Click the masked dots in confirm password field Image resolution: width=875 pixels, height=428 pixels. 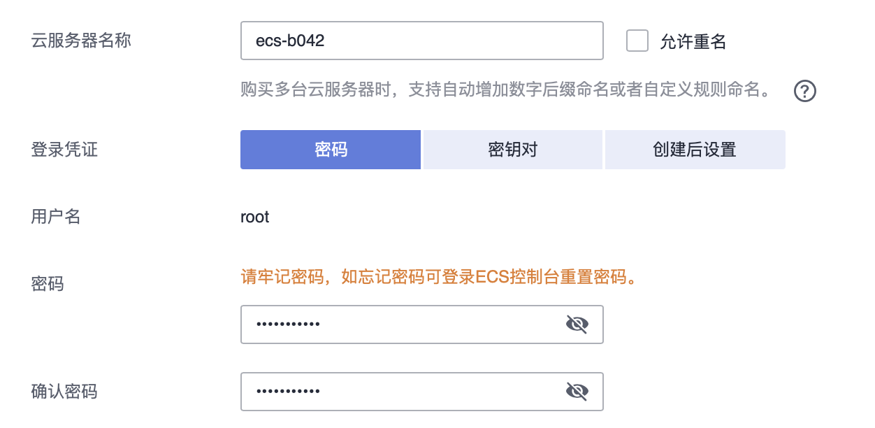pos(288,391)
